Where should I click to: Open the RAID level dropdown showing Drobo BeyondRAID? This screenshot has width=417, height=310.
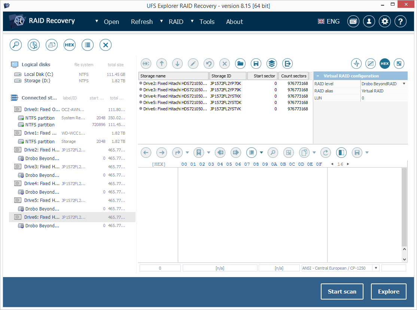coord(384,84)
